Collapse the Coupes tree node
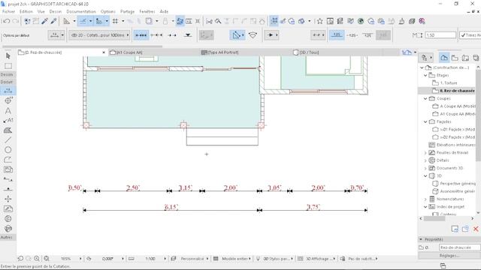 pos(425,98)
